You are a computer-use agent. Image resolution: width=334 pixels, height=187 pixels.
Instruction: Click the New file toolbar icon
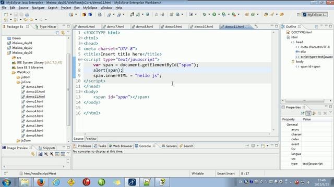click(x=6, y=15)
